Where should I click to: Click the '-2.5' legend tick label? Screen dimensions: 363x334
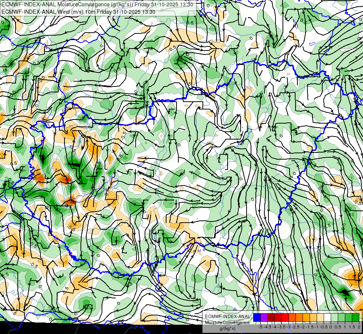(296, 327)
